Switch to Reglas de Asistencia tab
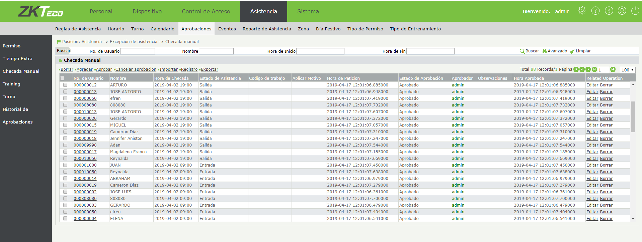 (x=78, y=29)
